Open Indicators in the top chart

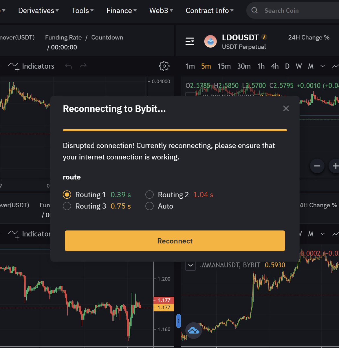coord(31,66)
